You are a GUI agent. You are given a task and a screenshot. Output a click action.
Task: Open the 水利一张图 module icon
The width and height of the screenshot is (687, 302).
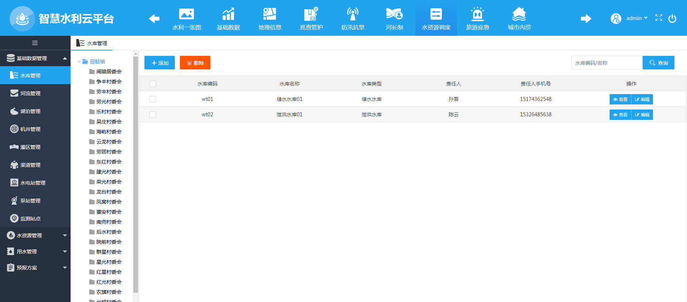[x=186, y=14]
